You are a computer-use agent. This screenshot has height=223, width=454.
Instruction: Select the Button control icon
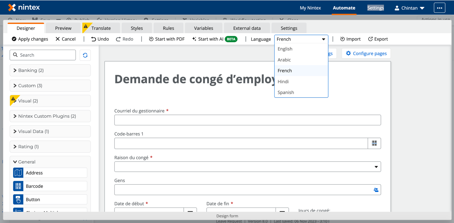click(x=18, y=199)
